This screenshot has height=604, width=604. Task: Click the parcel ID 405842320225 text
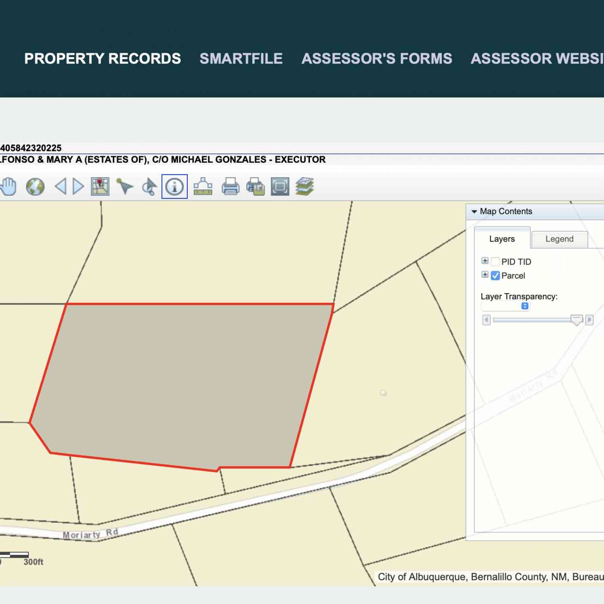[31, 148]
